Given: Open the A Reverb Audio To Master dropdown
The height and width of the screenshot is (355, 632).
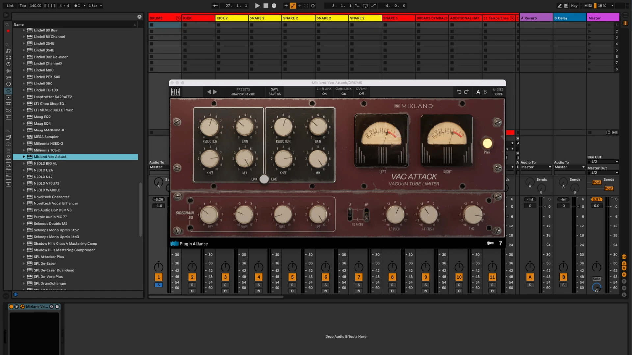Looking at the screenshot, I should click(536, 167).
